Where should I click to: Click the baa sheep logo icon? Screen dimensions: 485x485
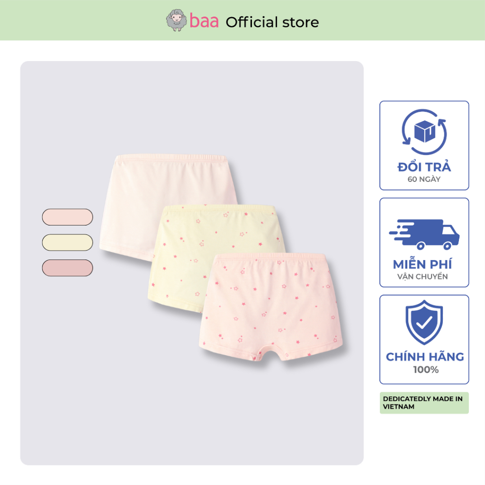176,20
